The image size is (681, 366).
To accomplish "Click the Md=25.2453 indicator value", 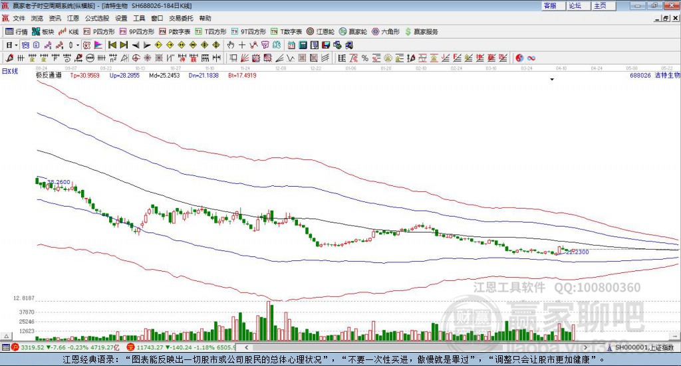I will 164,76.
